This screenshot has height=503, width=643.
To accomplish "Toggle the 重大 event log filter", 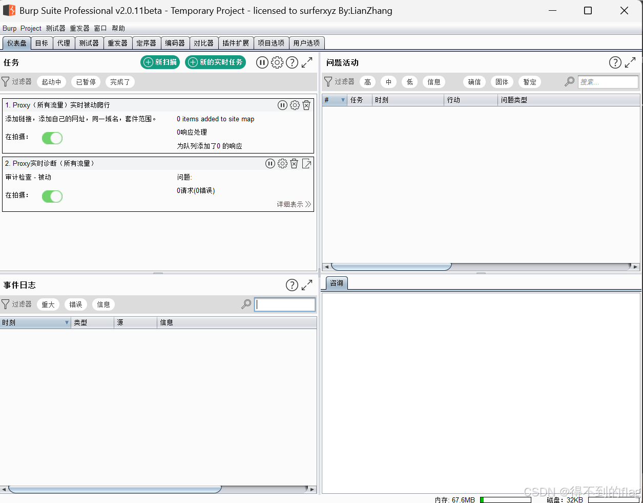I will pyautogui.click(x=48, y=304).
